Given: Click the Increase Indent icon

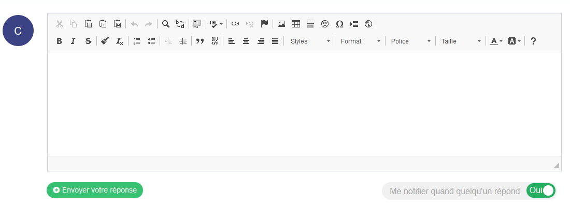Looking at the screenshot, I should 183,41.
